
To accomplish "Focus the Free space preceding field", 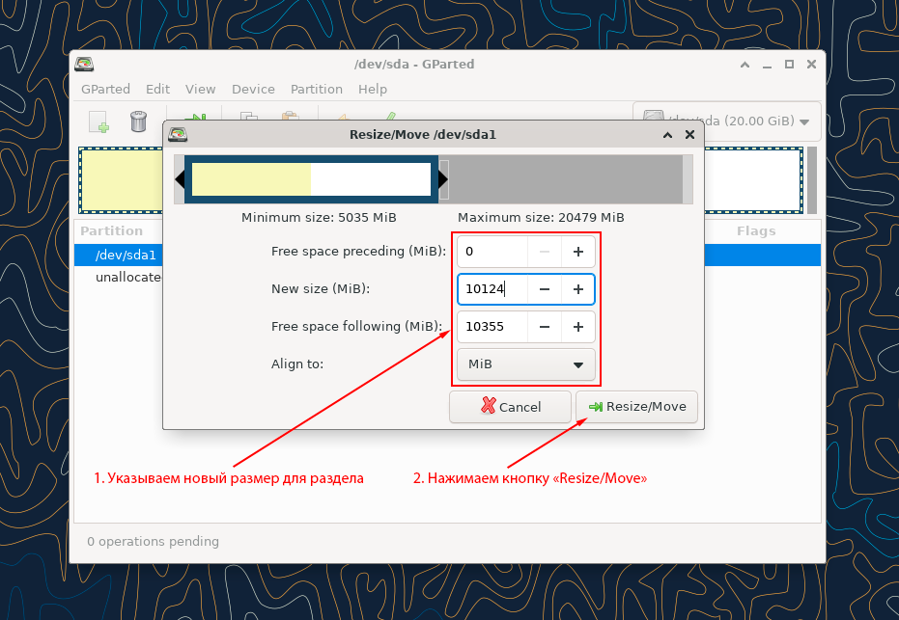I will click(x=492, y=252).
